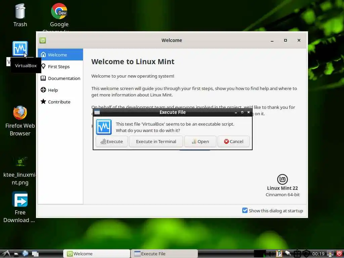Select the VirtualBox desktop icon
344x258 pixels.
coord(20,49)
